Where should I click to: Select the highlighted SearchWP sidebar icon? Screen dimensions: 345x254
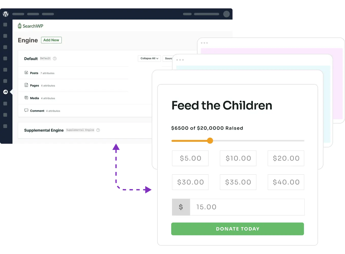coord(6,92)
